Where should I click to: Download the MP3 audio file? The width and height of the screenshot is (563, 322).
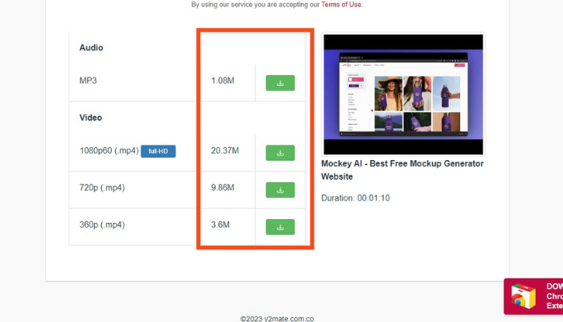280,83
